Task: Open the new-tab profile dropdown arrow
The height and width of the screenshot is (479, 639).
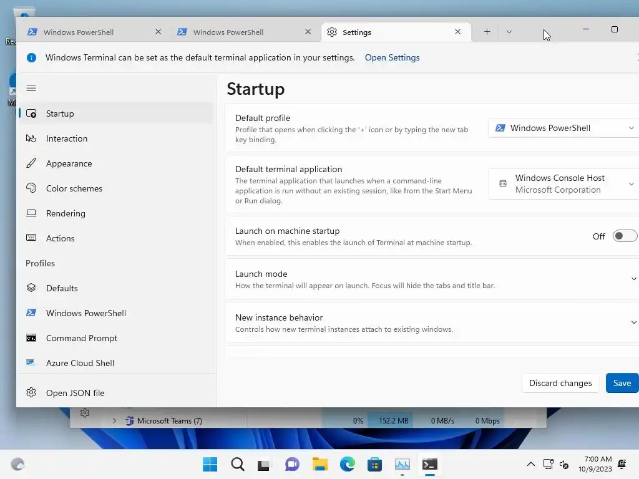Action: pyautogui.click(x=509, y=32)
